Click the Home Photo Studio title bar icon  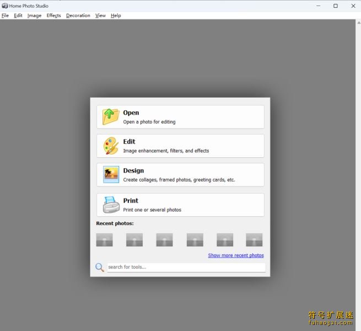5,6
